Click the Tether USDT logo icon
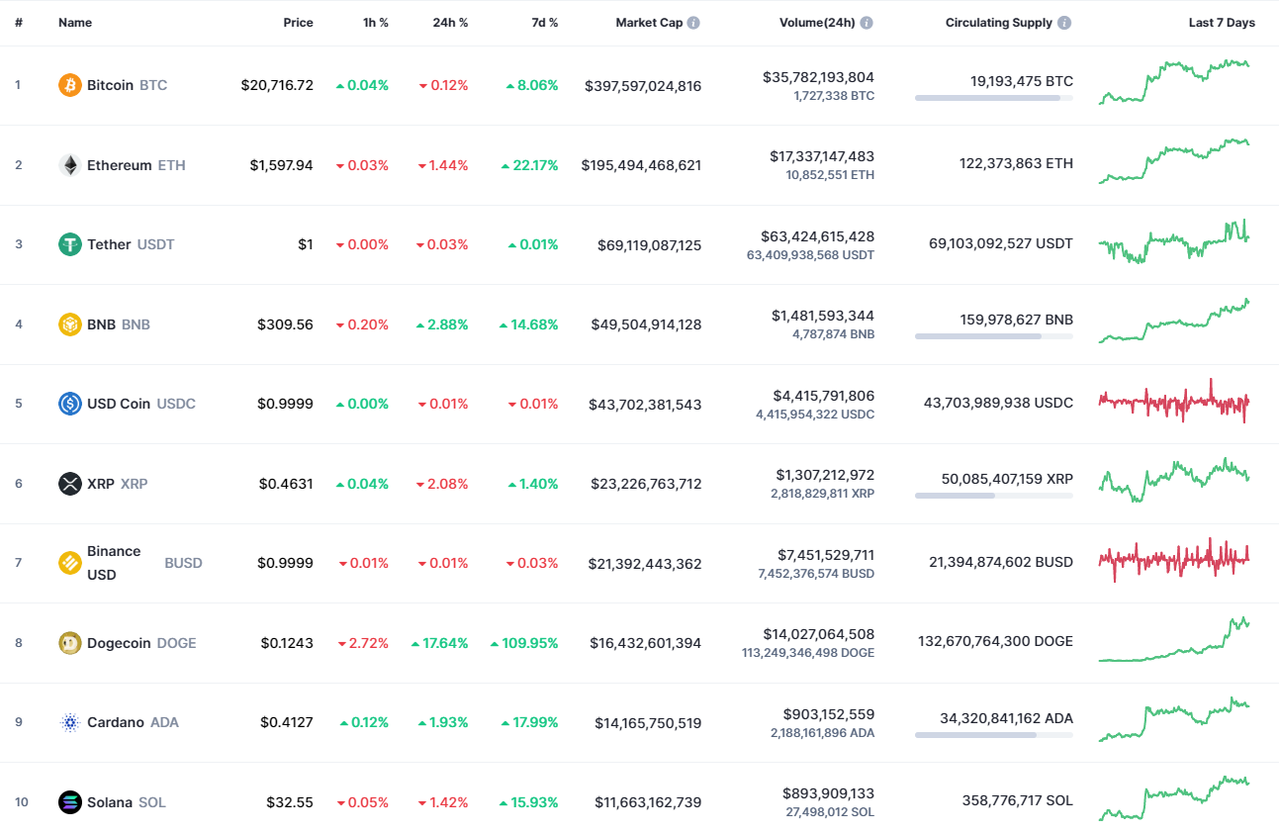The height and width of the screenshot is (833, 1279). [x=68, y=244]
